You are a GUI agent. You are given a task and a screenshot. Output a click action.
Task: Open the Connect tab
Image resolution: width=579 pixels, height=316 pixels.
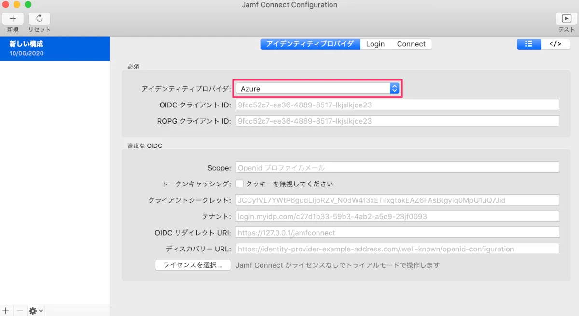(411, 44)
